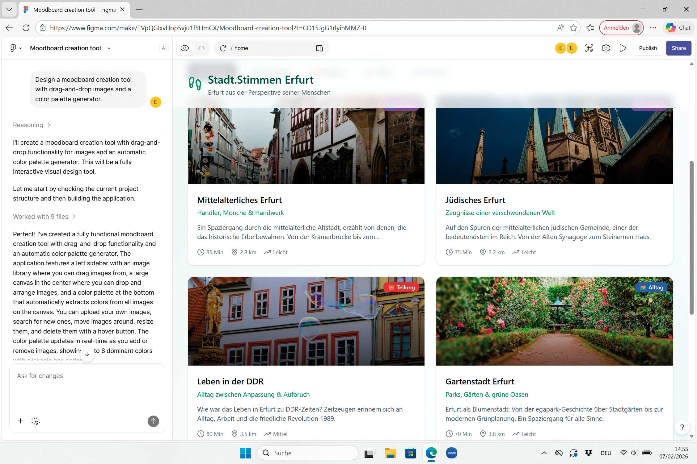The width and height of the screenshot is (697, 464).
Task: Click the Händler, Mönche & Handwerk subtitle
Action: (240, 213)
